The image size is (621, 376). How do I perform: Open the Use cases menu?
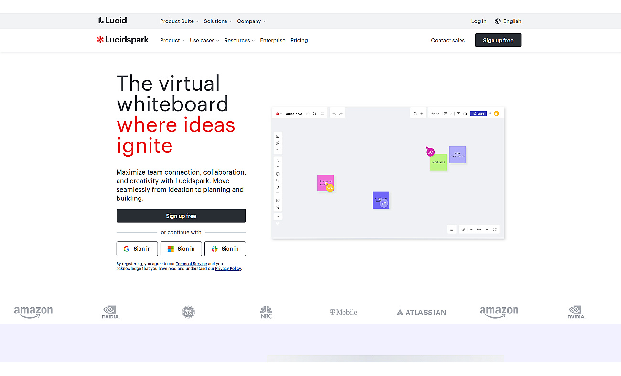pyautogui.click(x=204, y=40)
